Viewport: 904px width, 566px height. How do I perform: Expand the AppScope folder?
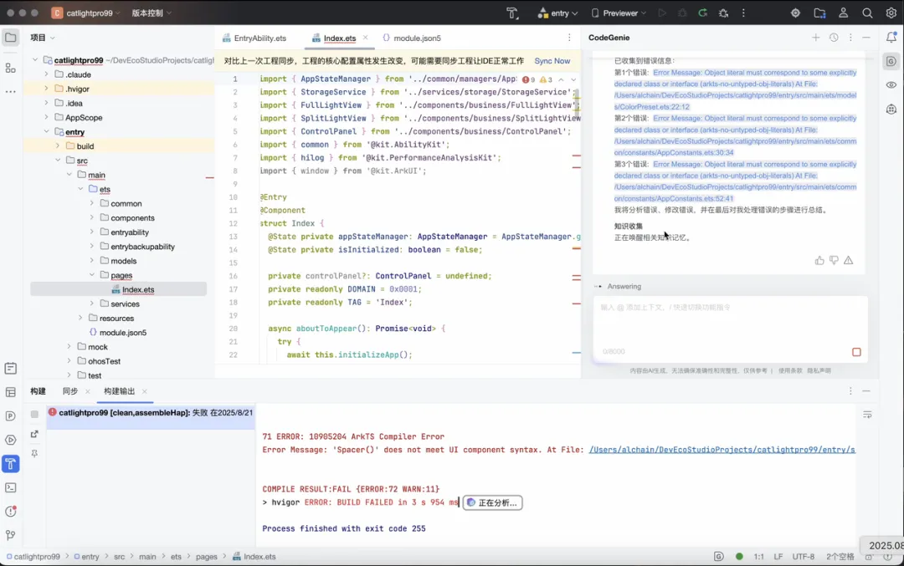(47, 117)
